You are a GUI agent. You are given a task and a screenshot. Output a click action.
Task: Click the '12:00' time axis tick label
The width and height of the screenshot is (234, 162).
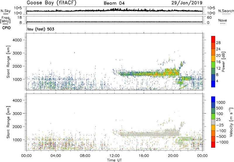pos(114,156)
